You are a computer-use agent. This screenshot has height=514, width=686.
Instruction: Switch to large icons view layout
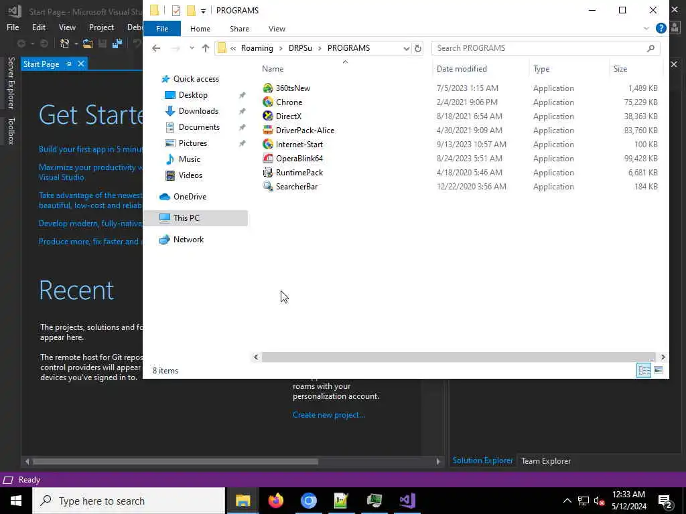point(659,370)
